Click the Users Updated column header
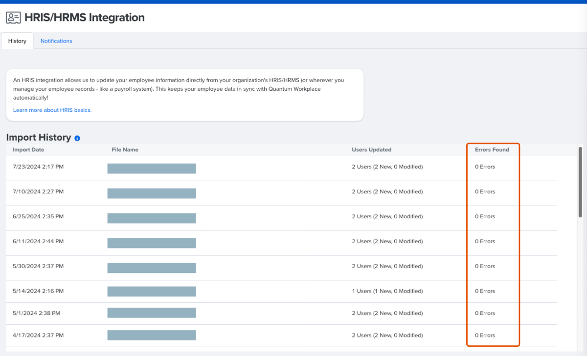The height and width of the screenshot is (356, 587). 371,149
